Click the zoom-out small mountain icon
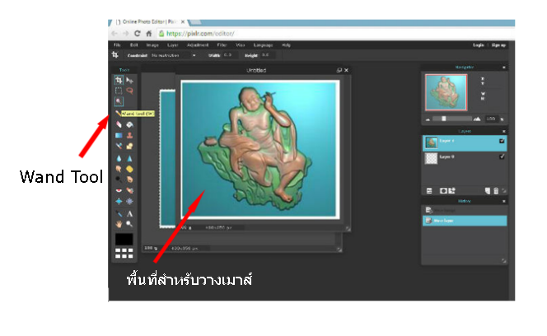 click(x=428, y=119)
